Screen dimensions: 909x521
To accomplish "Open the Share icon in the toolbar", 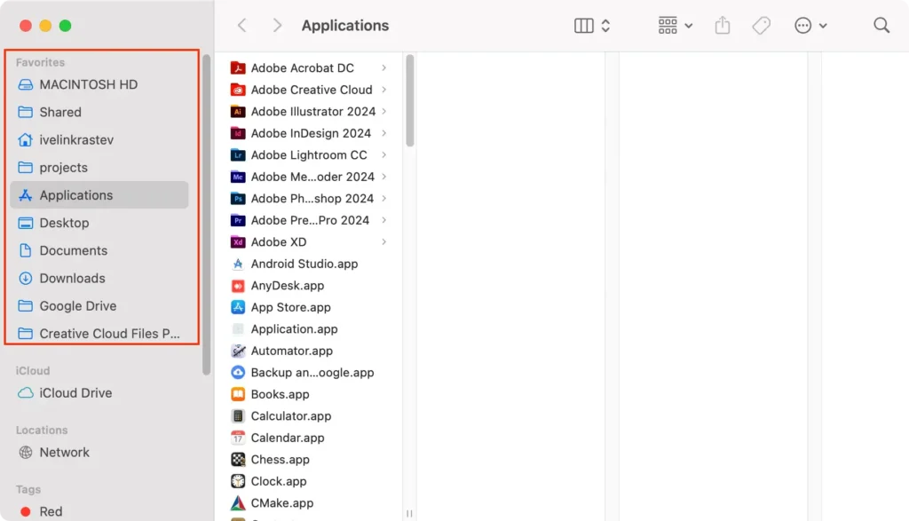I will coord(721,25).
